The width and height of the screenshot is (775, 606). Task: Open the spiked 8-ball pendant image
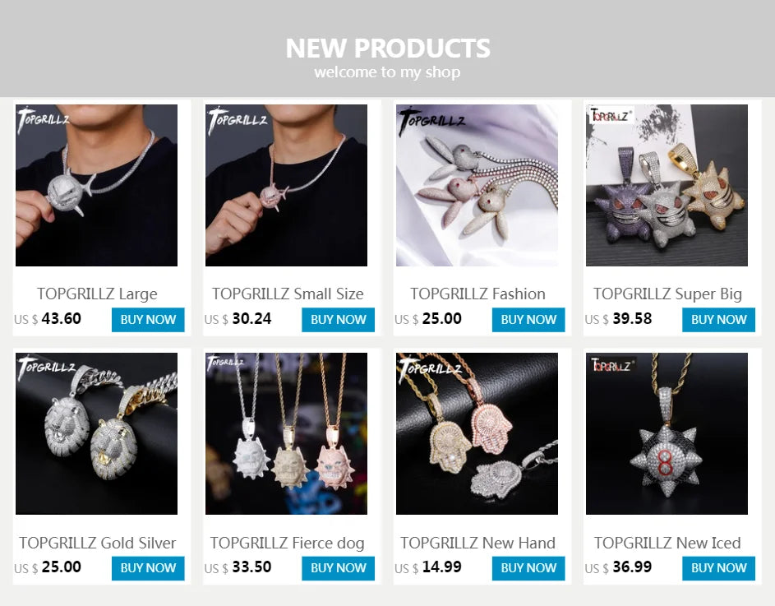pos(667,433)
